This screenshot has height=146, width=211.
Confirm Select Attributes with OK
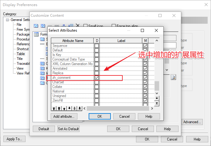100,116
